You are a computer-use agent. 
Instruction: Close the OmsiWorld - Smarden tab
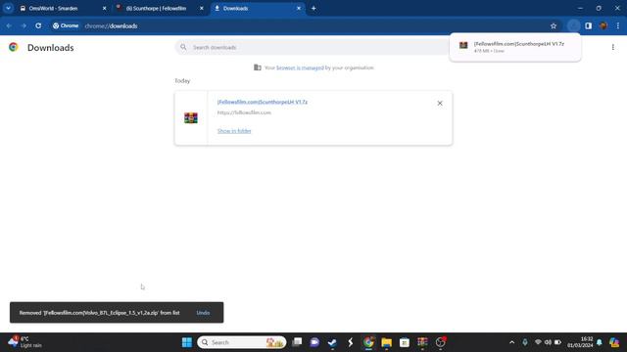pos(105,8)
